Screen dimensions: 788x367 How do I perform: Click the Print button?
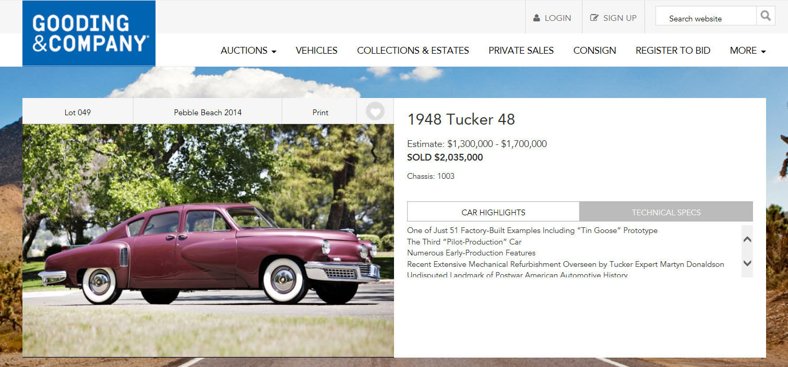(320, 112)
